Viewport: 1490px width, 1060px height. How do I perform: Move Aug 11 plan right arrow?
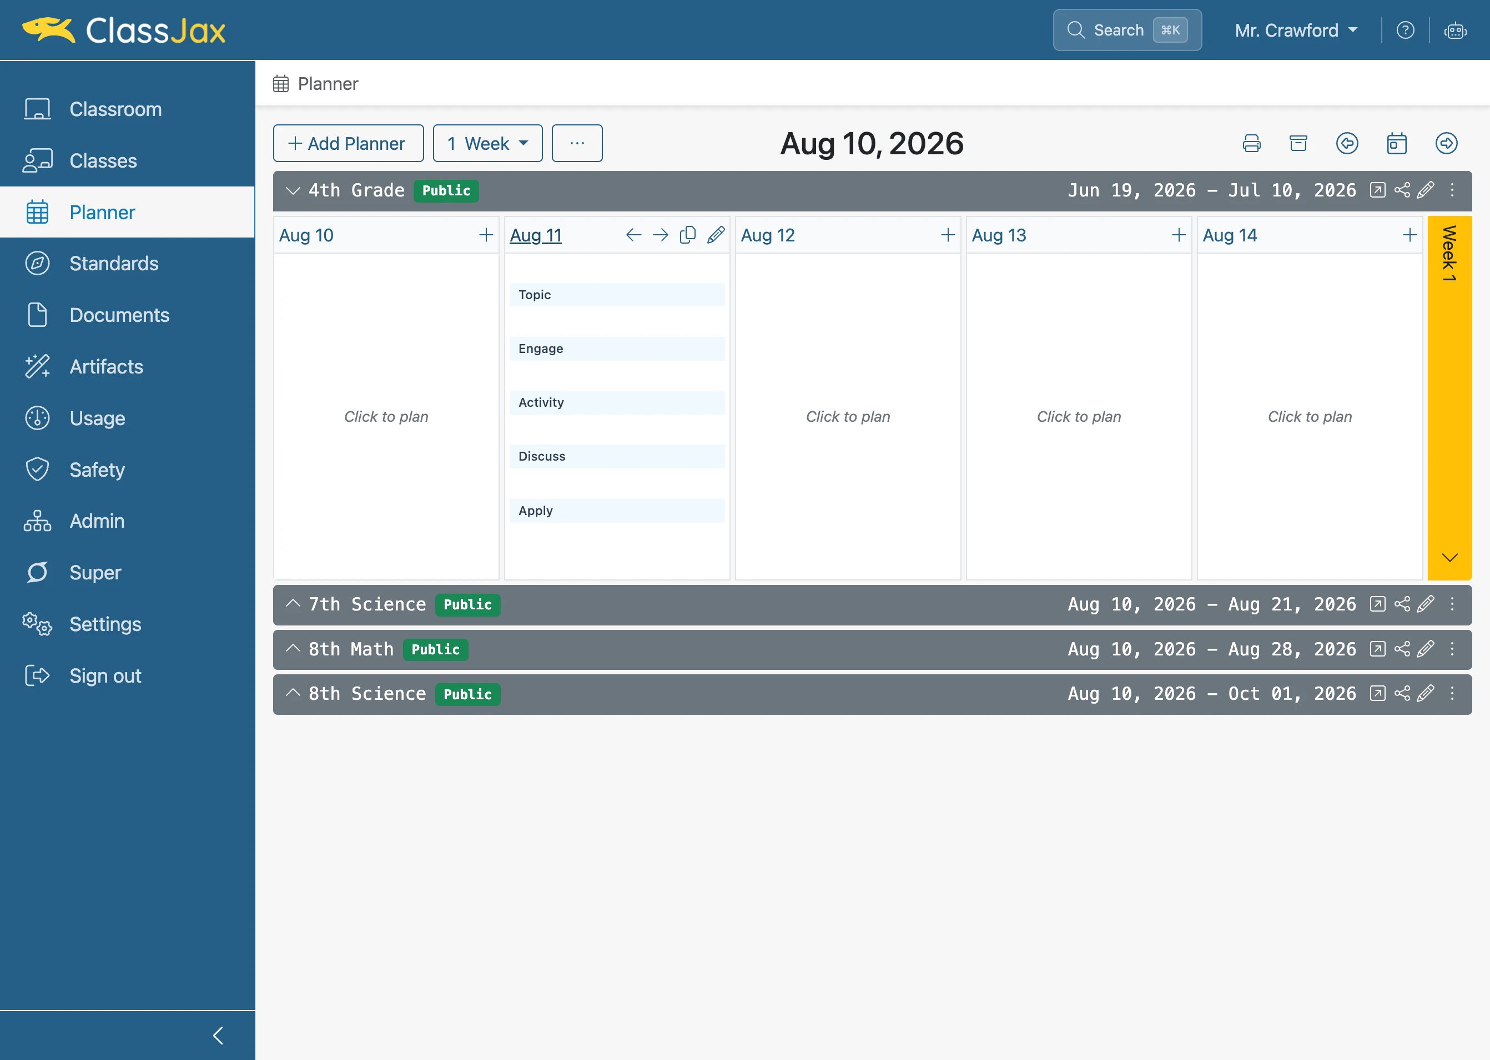pyautogui.click(x=661, y=235)
